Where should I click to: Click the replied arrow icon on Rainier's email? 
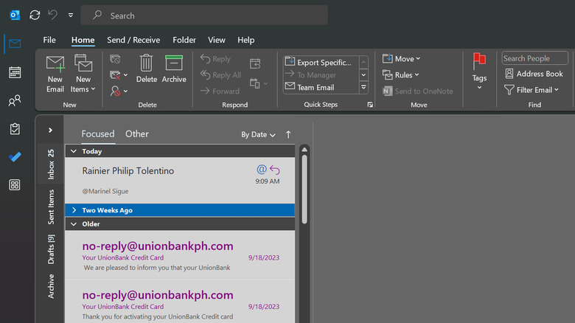coord(275,170)
